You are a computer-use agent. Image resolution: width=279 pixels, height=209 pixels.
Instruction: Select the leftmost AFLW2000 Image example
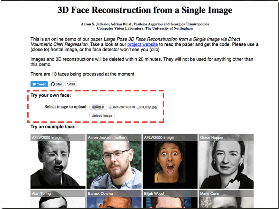[x=58, y=161]
